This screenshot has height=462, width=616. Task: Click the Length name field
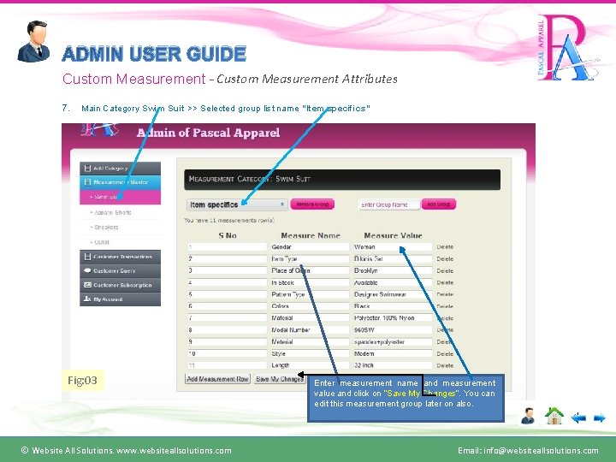(x=309, y=365)
